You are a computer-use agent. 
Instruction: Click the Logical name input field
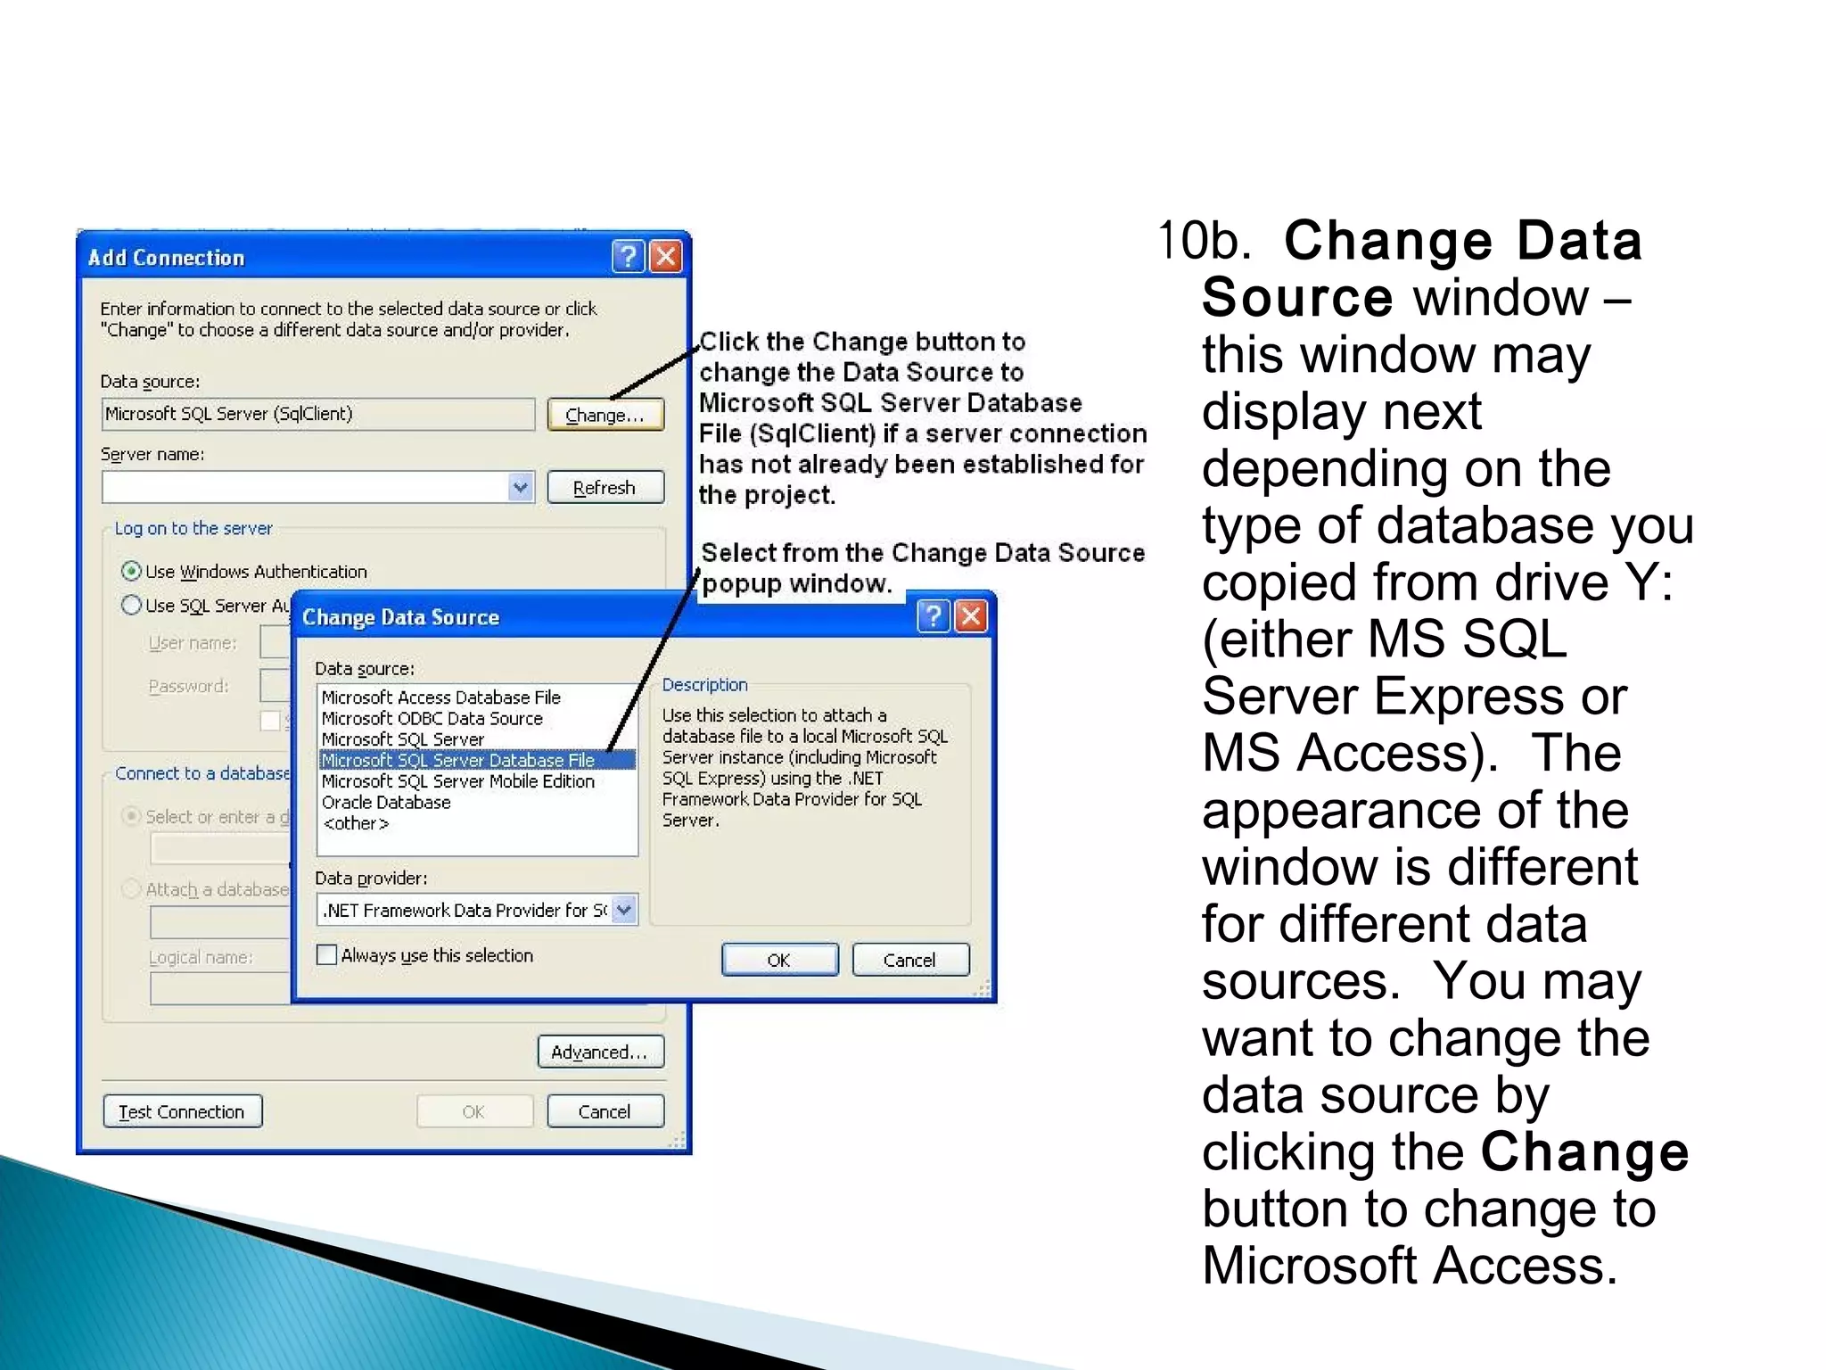pyautogui.click(x=221, y=988)
